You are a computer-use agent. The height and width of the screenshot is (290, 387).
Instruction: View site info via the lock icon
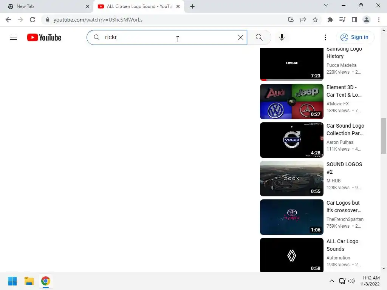pos(48,20)
